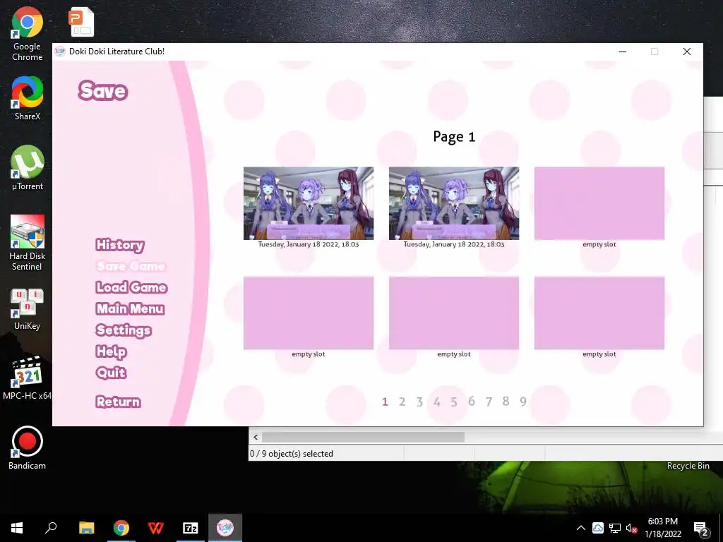Go to Main Menu
The width and height of the screenshot is (723, 542).
130,308
